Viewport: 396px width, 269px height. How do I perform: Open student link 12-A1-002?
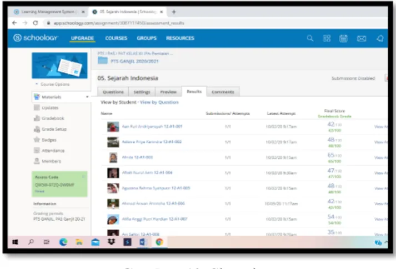[152, 142]
